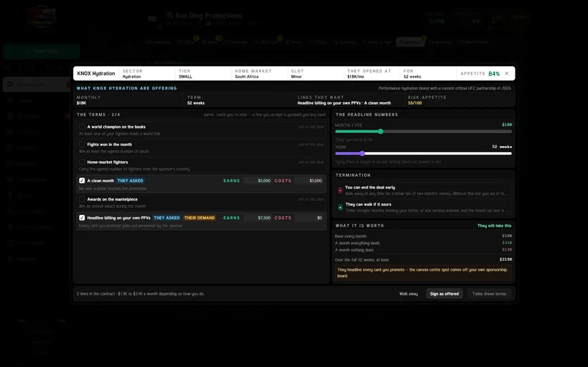Click the Table these terms button
The height and width of the screenshot is (367, 588).
click(489, 294)
